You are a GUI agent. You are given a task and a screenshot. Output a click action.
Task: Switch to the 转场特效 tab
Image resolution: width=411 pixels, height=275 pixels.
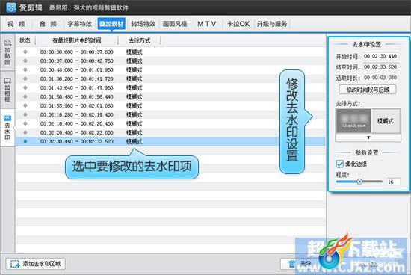click(143, 24)
